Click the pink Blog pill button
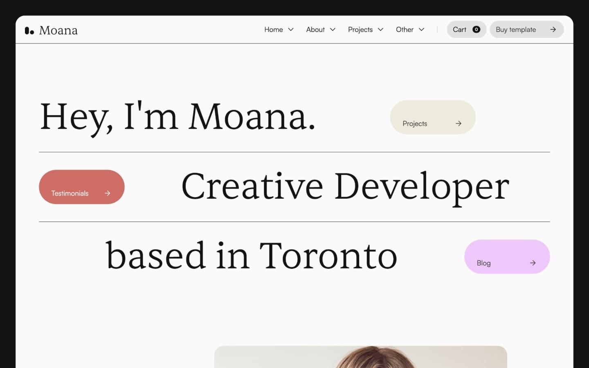Screen dimensions: 589x368 (x=507, y=257)
